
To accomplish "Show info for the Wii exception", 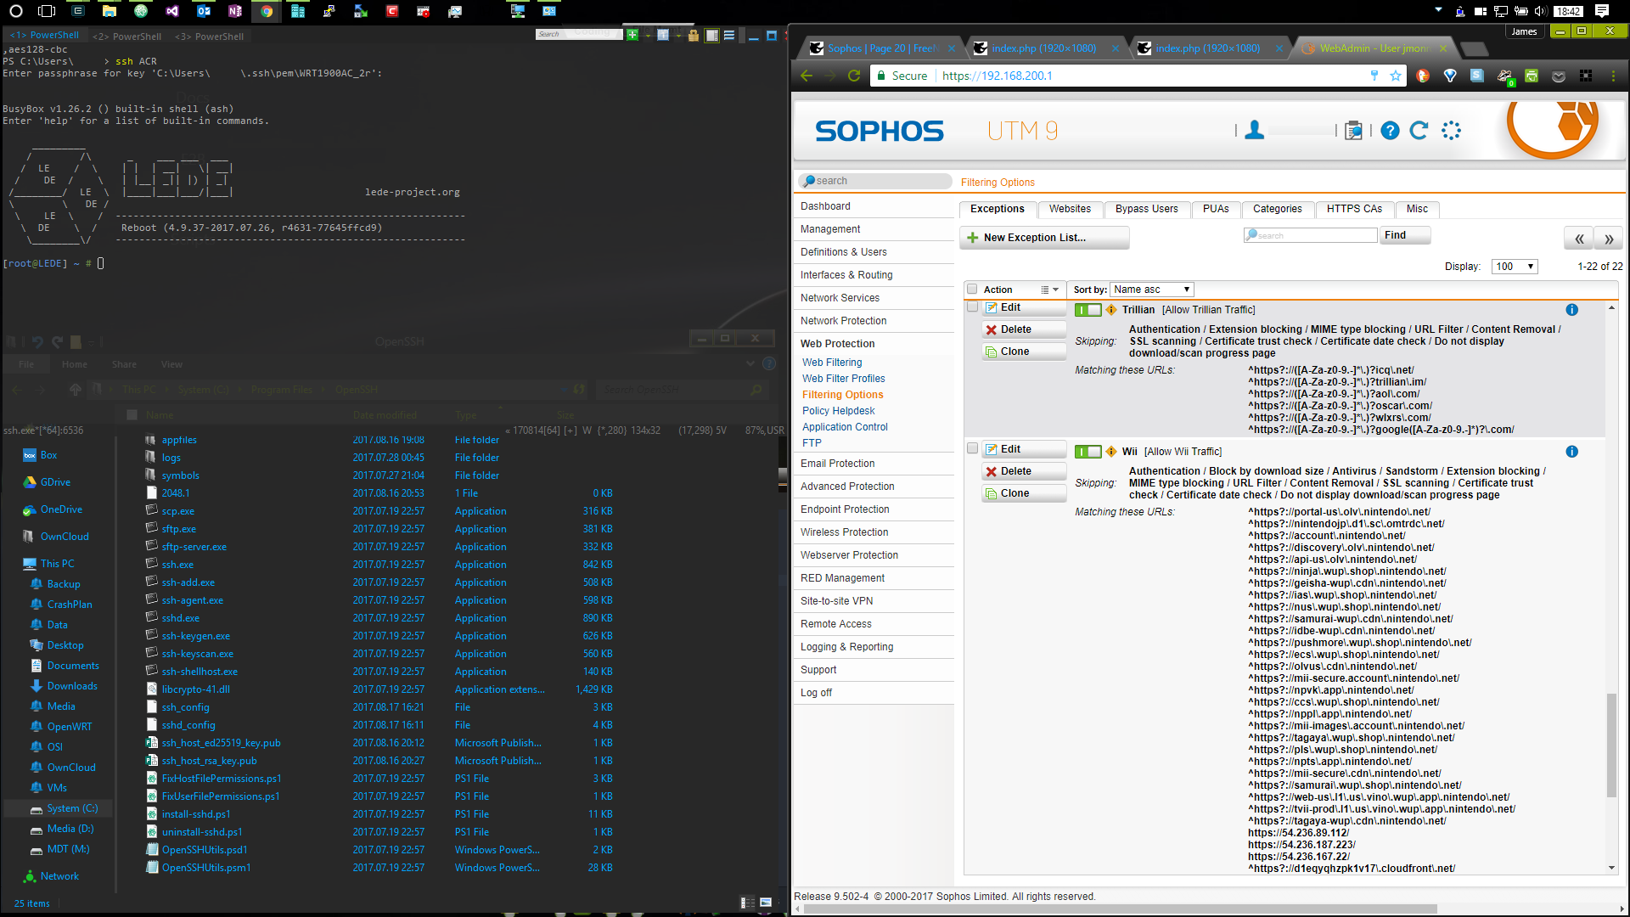I will [1571, 452].
